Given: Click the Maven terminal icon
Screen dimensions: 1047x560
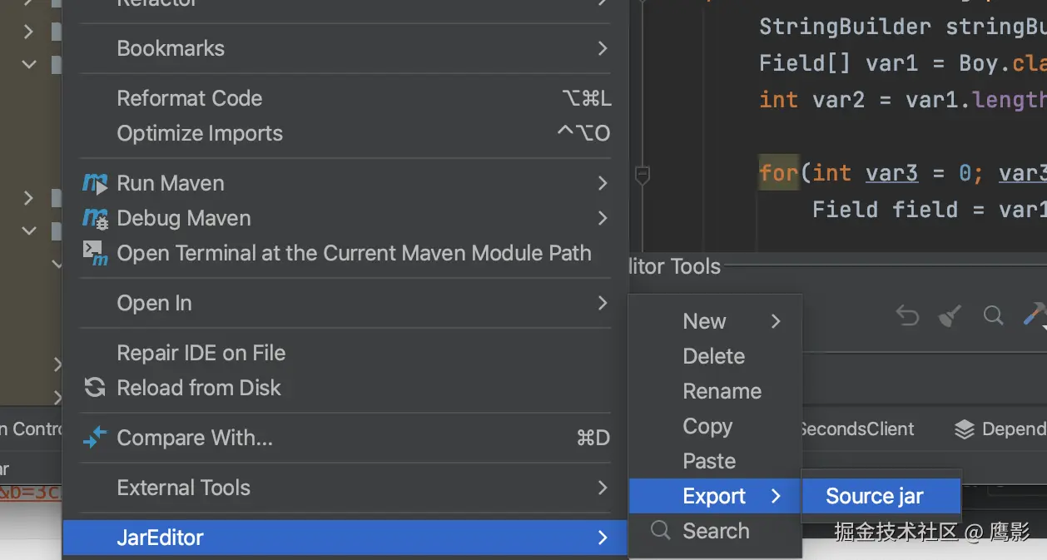Looking at the screenshot, I should tap(95, 253).
